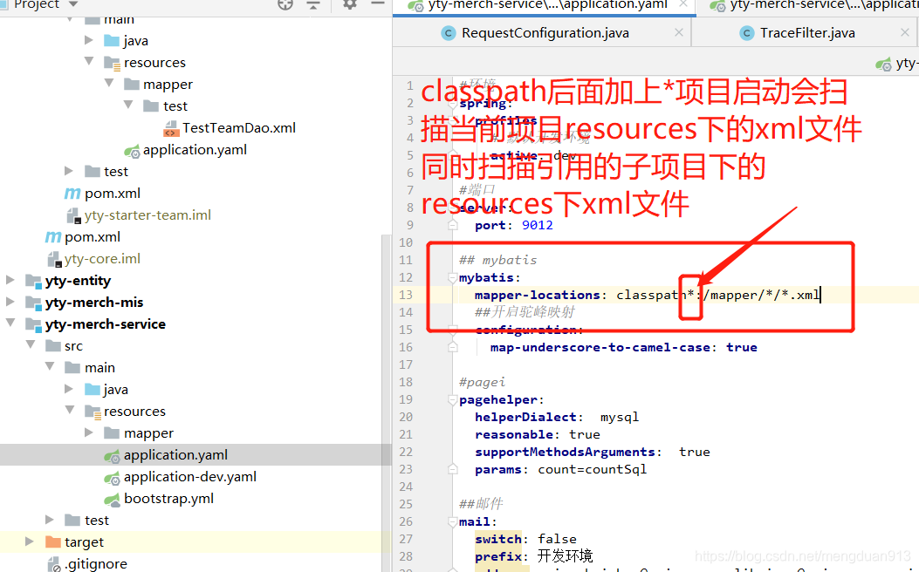
Task: Click the yty-core.iml file icon
Action: point(54,259)
